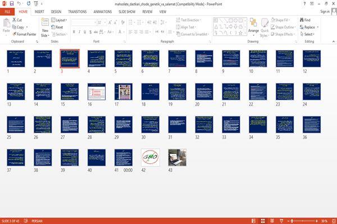337x224 pixels.
Task: Open Convert to SmartArt dropdown
Action: pos(193,34)
